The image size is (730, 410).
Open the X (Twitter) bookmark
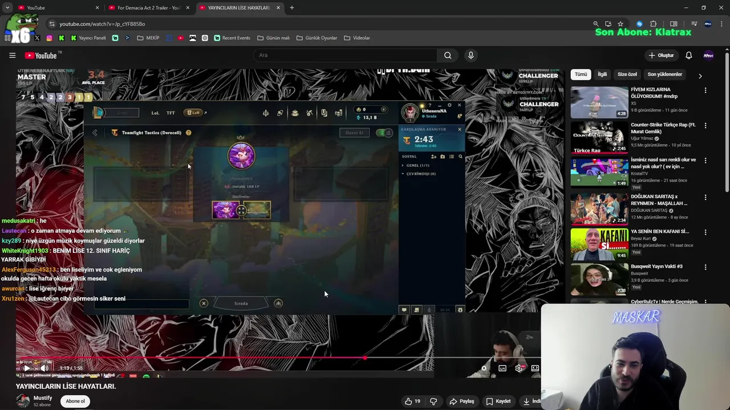point(37,38)
